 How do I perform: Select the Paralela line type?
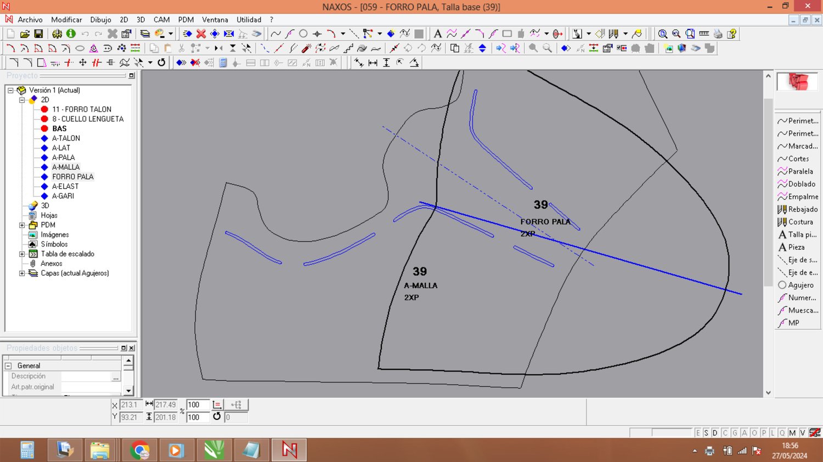point(796,172)
